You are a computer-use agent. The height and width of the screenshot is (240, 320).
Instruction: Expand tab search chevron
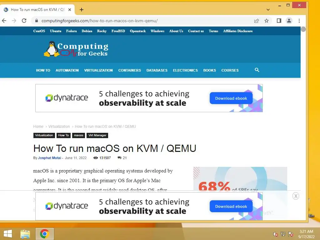tap(268, 10)
